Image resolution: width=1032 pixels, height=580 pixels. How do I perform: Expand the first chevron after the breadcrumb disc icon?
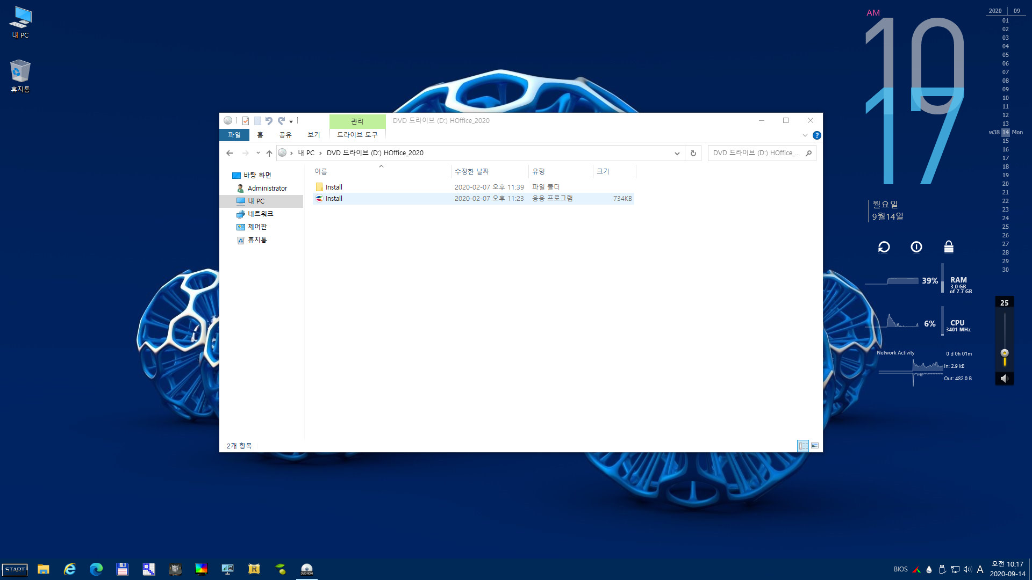tap(292, 153)
